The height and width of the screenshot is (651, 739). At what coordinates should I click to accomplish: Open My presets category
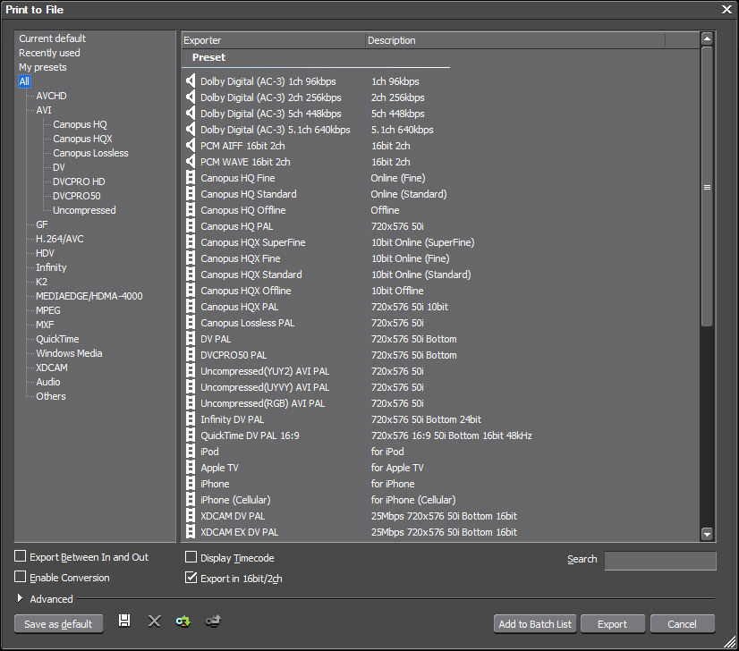click(42, 67)
